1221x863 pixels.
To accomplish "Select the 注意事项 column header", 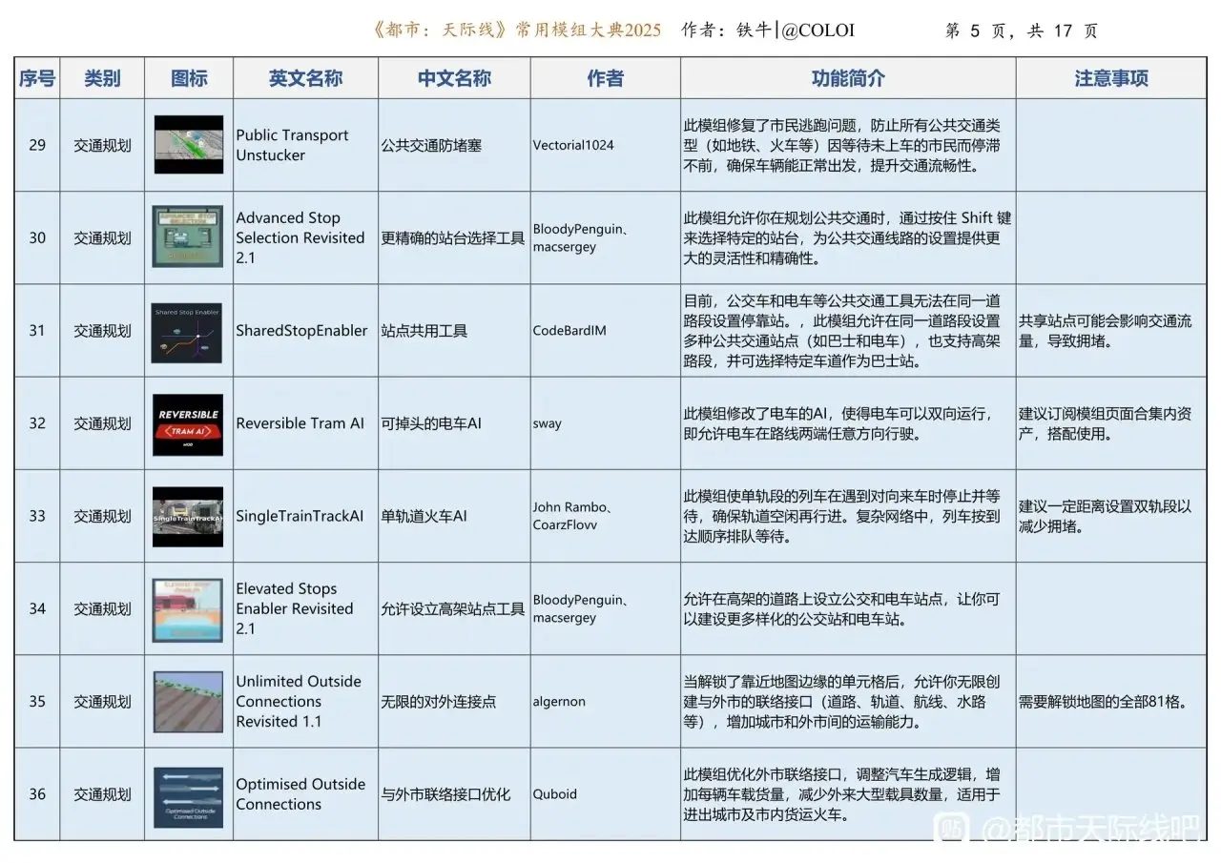I will 1111,78.
